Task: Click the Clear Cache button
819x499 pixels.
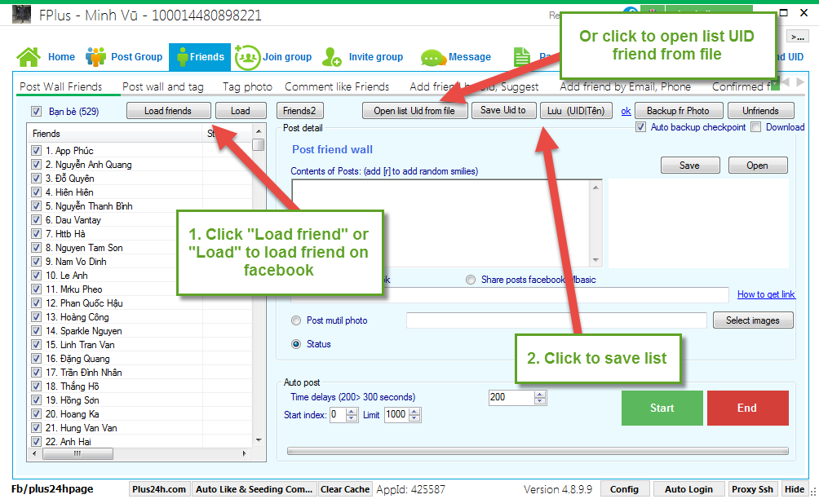Action: tap(345, 489)
